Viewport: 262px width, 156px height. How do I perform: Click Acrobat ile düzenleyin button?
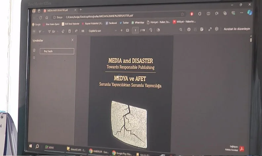(x=237, y=29)
